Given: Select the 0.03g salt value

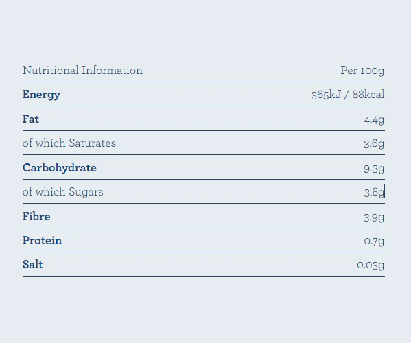Looking at the screenshot, I should point(371,265).
